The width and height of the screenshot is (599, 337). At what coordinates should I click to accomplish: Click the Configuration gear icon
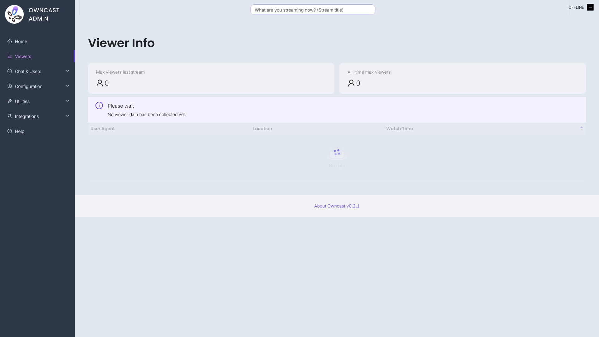click(10, 86)
